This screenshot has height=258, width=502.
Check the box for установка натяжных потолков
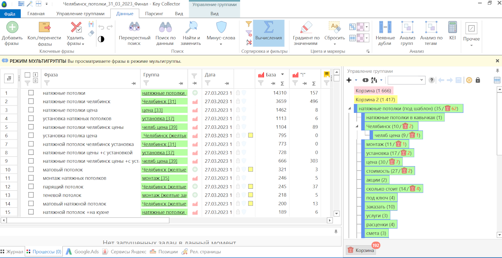(x=31, y=118)
